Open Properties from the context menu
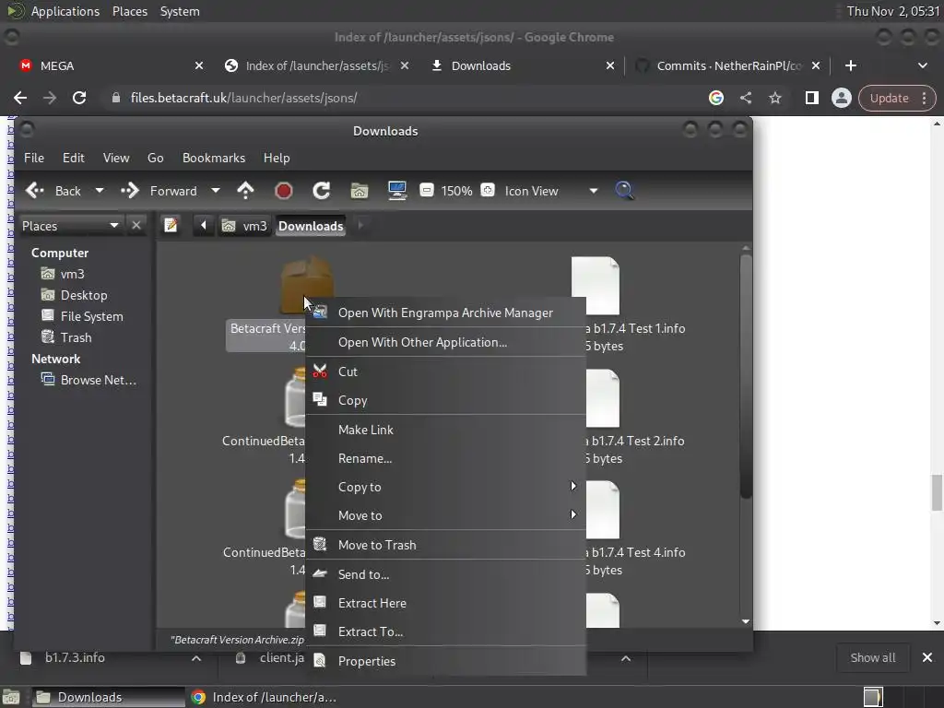The image size is (944, 708). (445, 661)
